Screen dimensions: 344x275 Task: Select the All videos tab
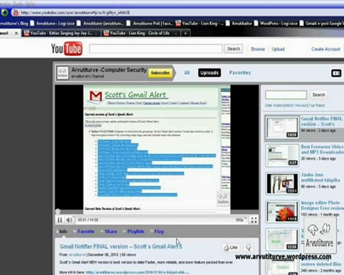click(187, 73)
